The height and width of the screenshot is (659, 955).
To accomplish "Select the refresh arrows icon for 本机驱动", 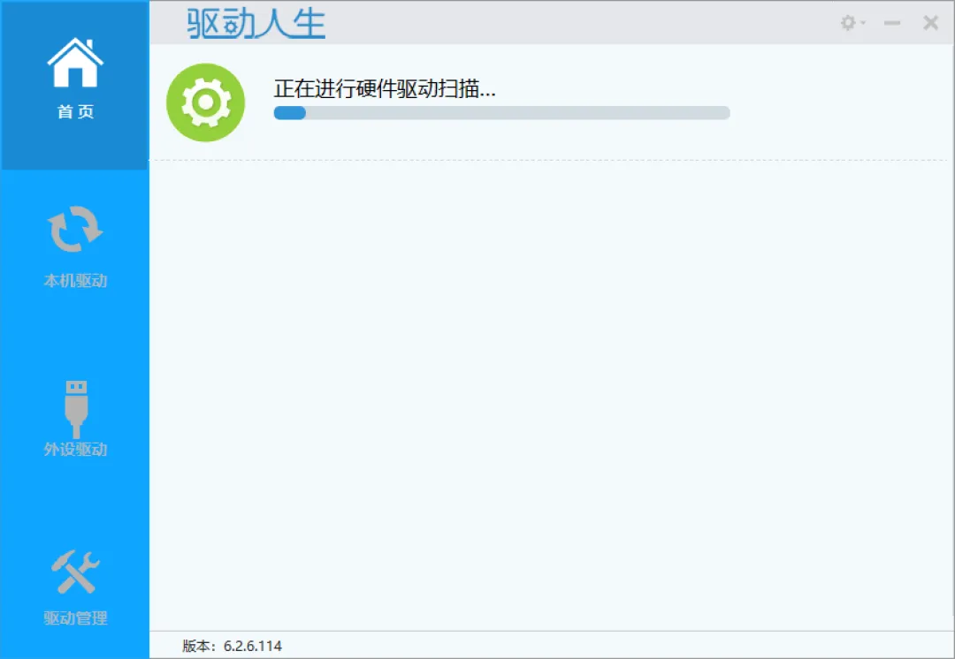I will click(x=75, y=230).
